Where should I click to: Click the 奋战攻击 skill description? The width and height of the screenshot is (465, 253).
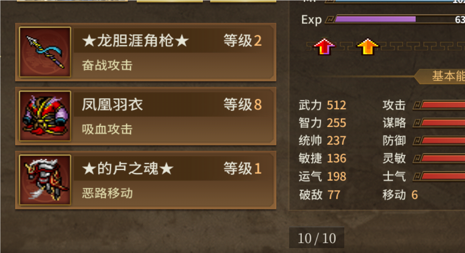click(x=107, y=65)
